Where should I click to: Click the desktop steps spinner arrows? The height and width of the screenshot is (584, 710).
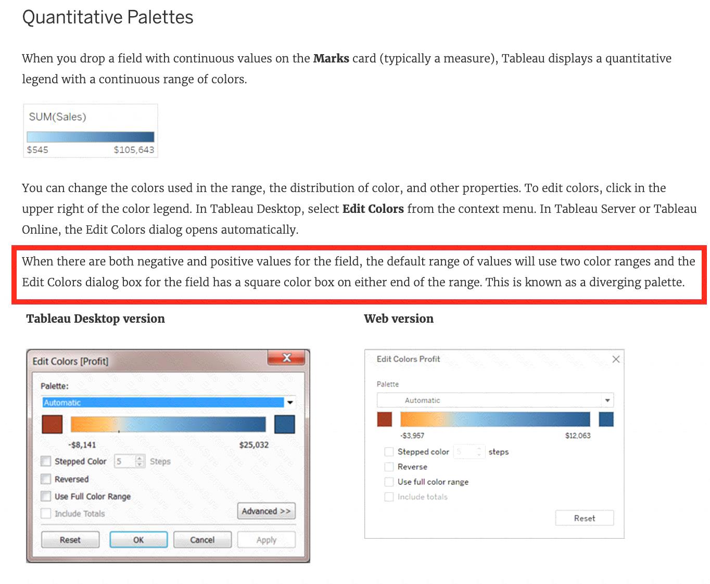140,461
